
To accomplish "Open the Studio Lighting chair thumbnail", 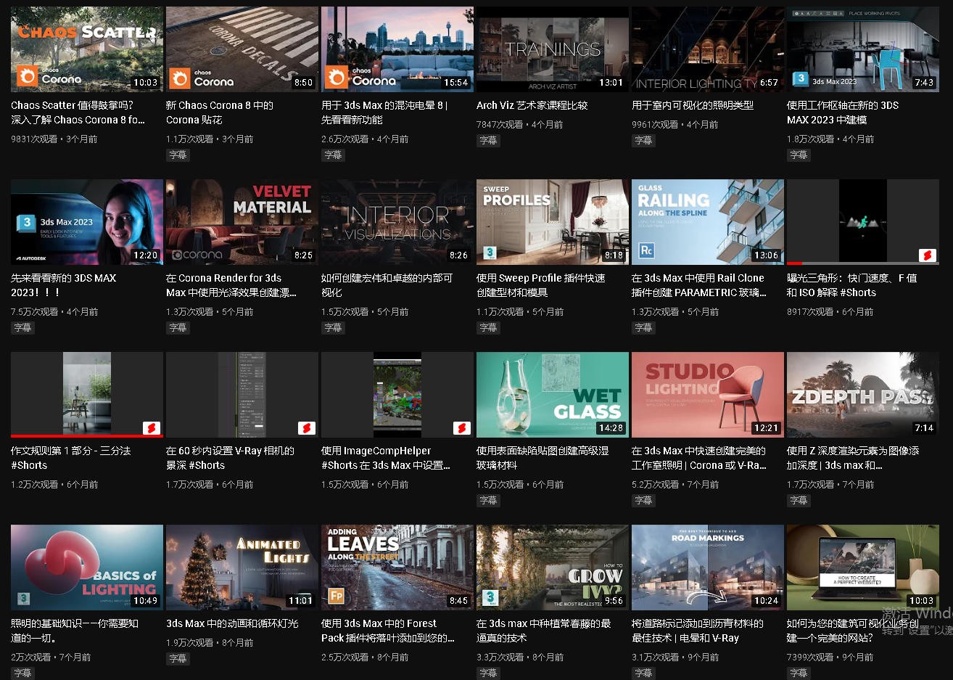I will tap(708, 395).
